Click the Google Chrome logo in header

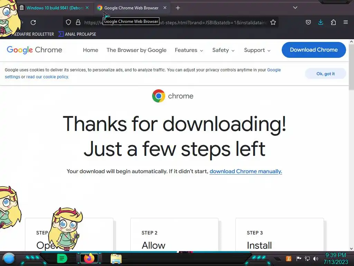tap(34, 50)
